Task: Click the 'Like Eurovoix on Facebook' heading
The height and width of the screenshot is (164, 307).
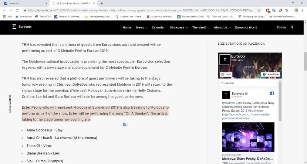Action: pos(241,44)
